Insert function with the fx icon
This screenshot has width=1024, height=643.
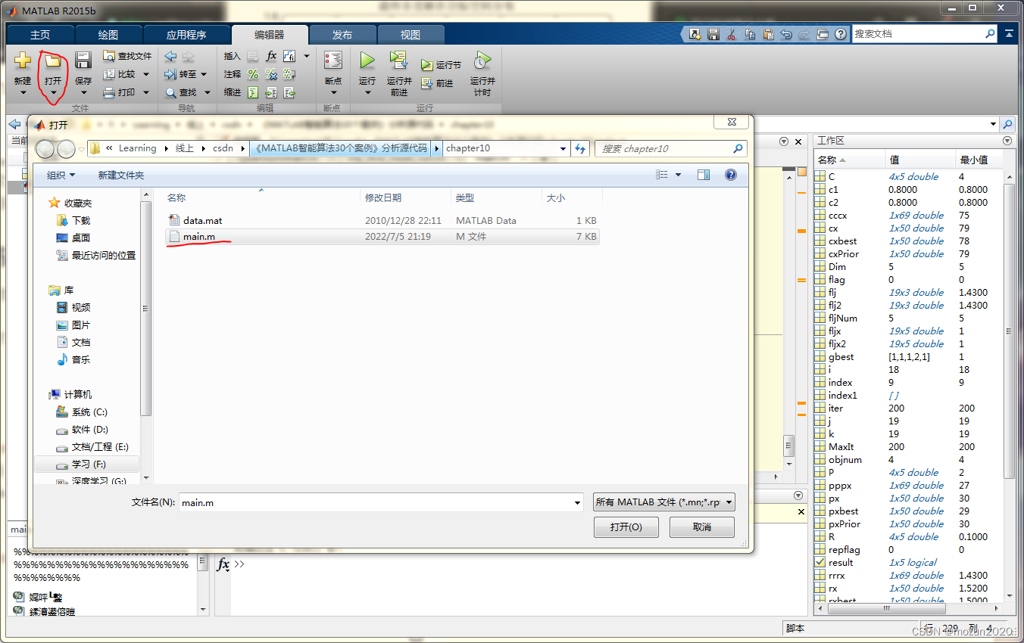(x=271, y=56)
